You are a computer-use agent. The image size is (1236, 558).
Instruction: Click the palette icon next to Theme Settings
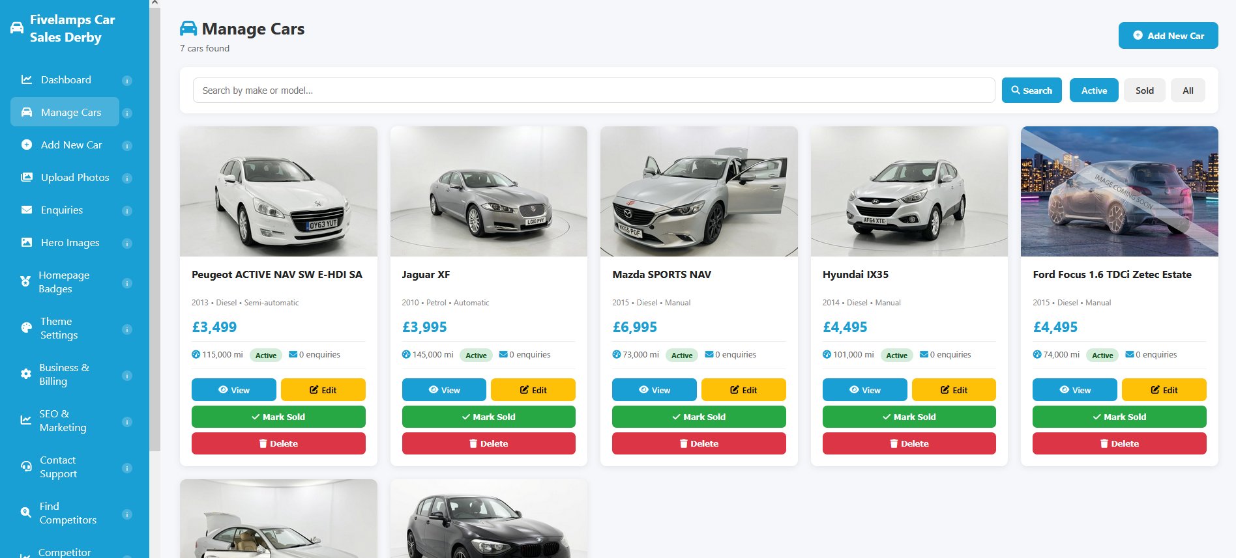pyautogui.click(x=26, y=328)
